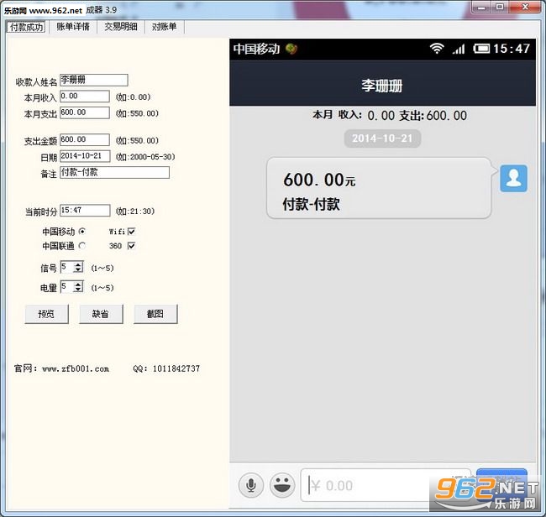Click the microphone voice icon
This screenshot has height=517, width=546.
coord(250,485)
